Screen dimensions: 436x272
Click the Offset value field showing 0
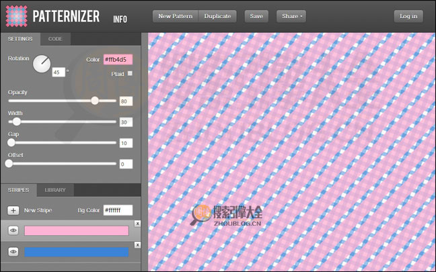(126, 164)
